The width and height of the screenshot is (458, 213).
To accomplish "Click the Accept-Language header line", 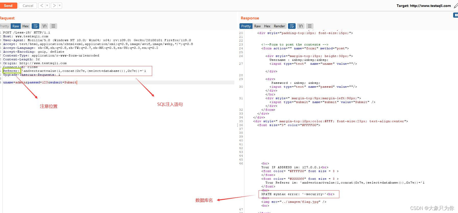I will pos(81,48).
